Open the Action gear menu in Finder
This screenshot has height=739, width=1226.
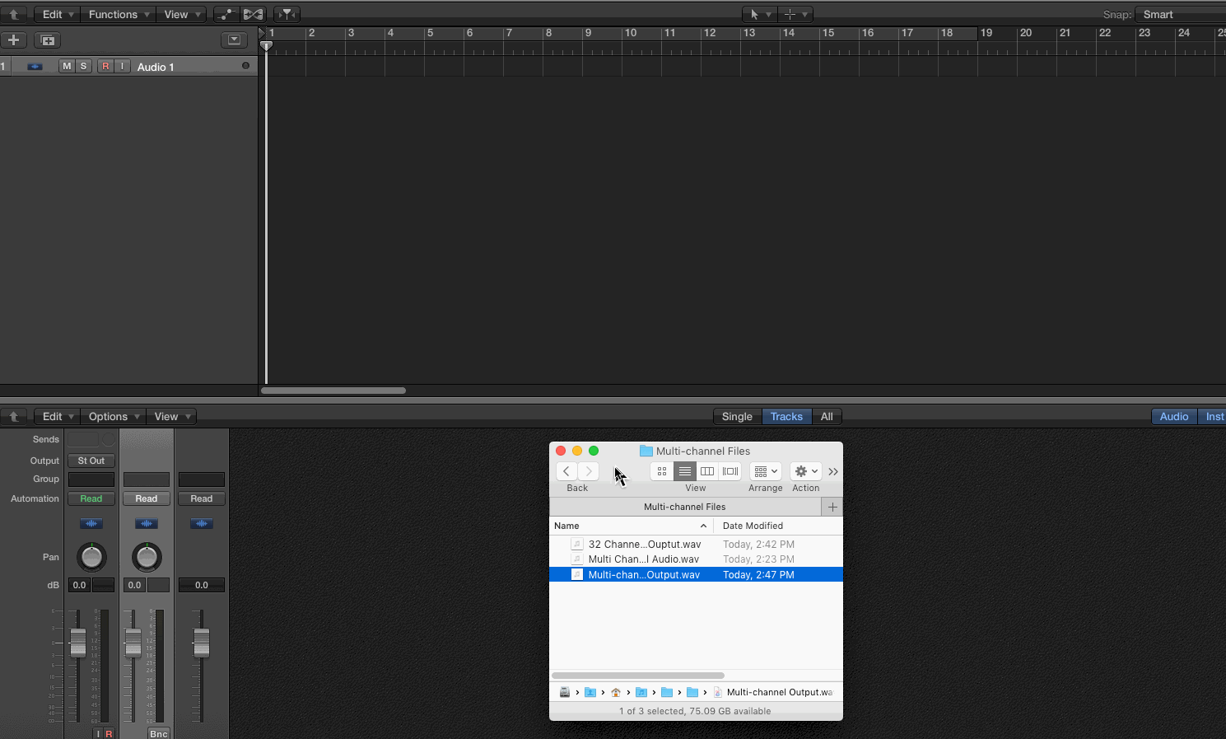click(804, 471)
